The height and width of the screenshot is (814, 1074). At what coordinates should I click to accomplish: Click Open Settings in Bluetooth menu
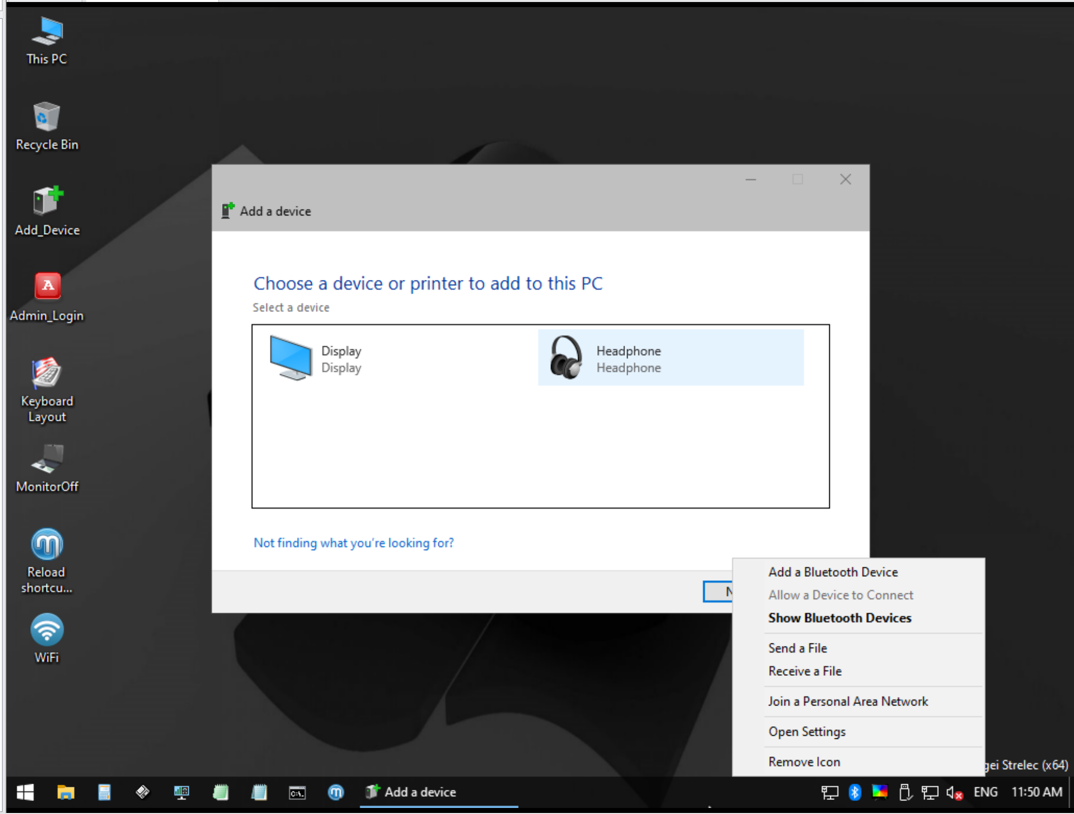[x=807, y=731]
